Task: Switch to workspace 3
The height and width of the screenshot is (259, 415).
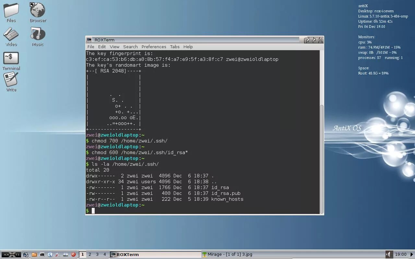Action: (97, 254)
